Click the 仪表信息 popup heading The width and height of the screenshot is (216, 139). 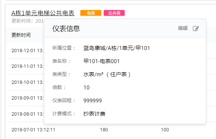pyautogui.click(x=66, y=28)
